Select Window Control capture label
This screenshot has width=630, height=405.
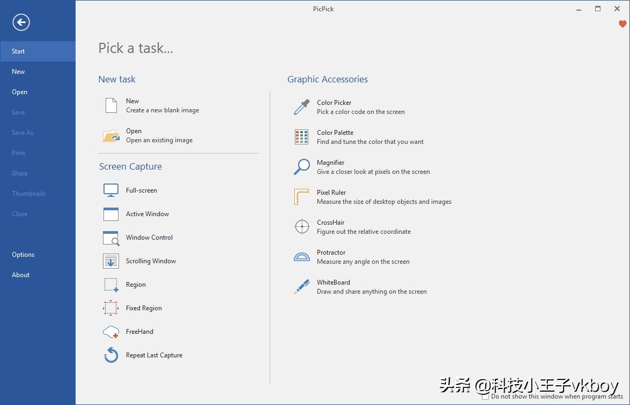click(x=149, y=238)
